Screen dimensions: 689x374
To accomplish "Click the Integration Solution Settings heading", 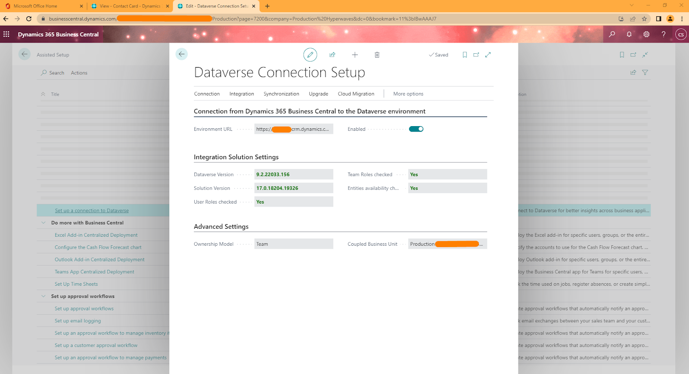I will point(236,157).
